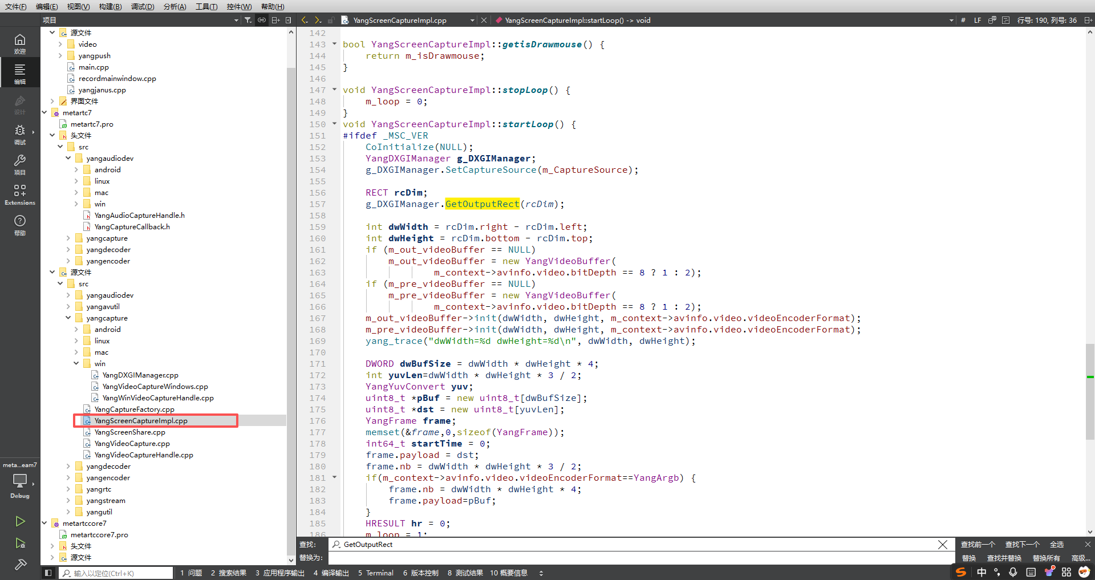
Task: Open the input method toolbox grid icon
Action: 1066,572
